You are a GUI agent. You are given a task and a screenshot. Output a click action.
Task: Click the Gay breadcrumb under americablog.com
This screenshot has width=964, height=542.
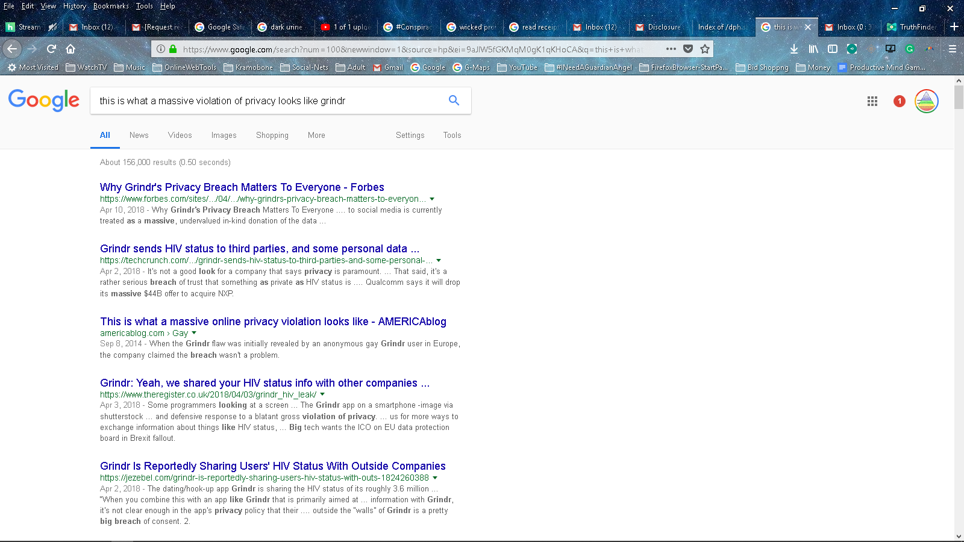click(180, 333)
